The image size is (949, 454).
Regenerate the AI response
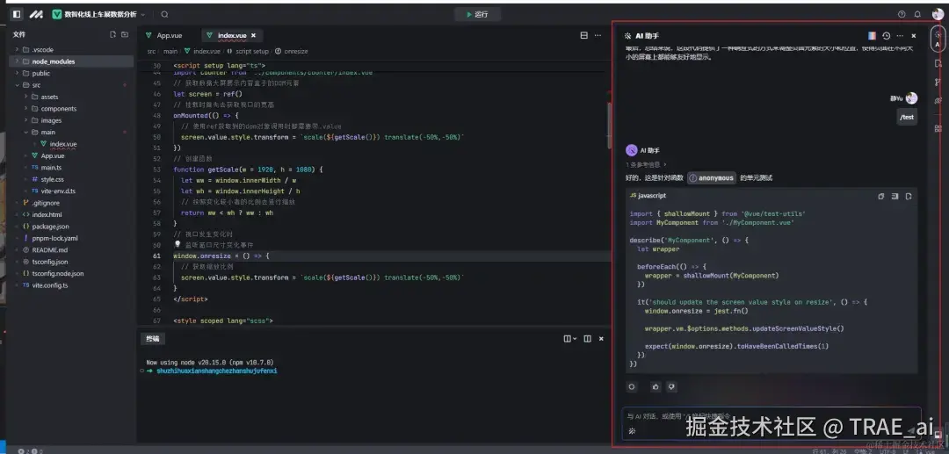632,387
